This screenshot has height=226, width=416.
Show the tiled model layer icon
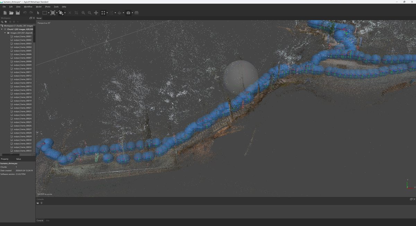[136, 13]
